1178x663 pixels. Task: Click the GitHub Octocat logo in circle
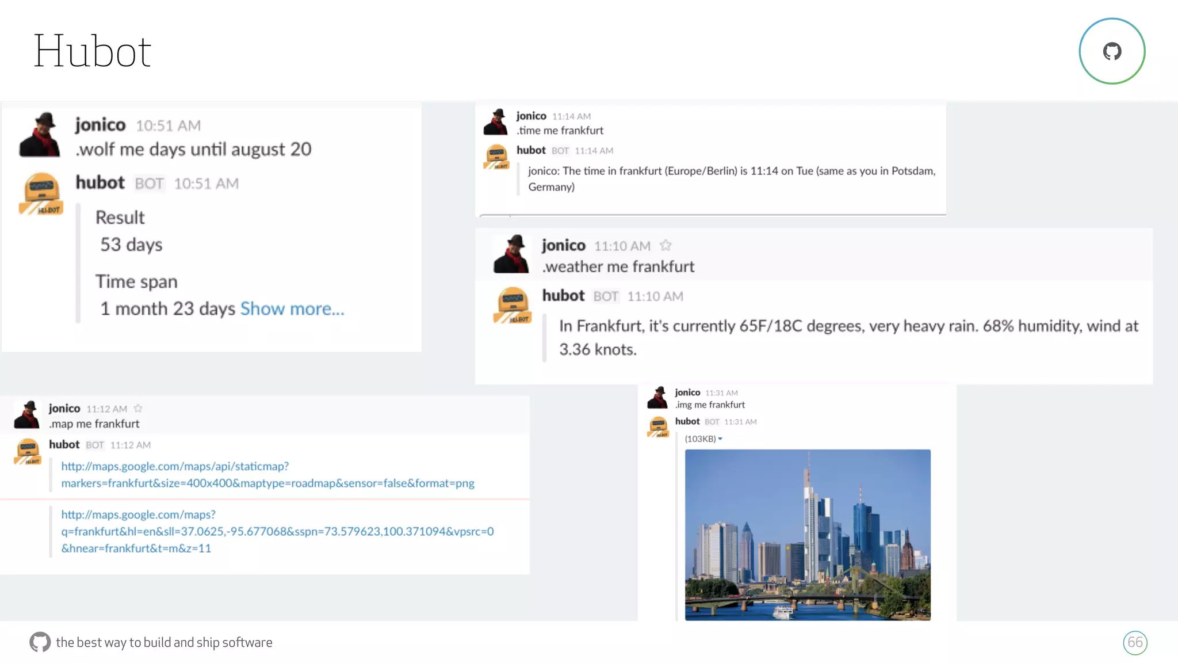coord(1112,51)
